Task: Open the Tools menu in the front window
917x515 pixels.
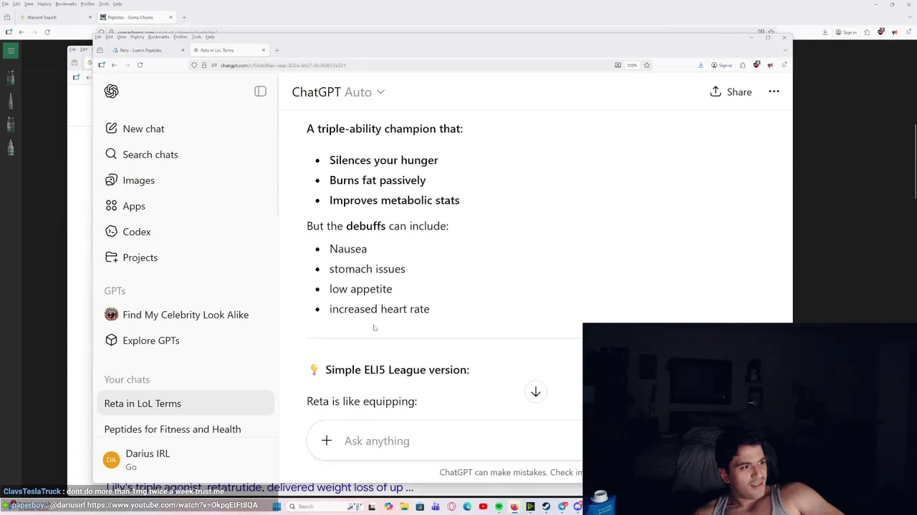Action: 196,36
